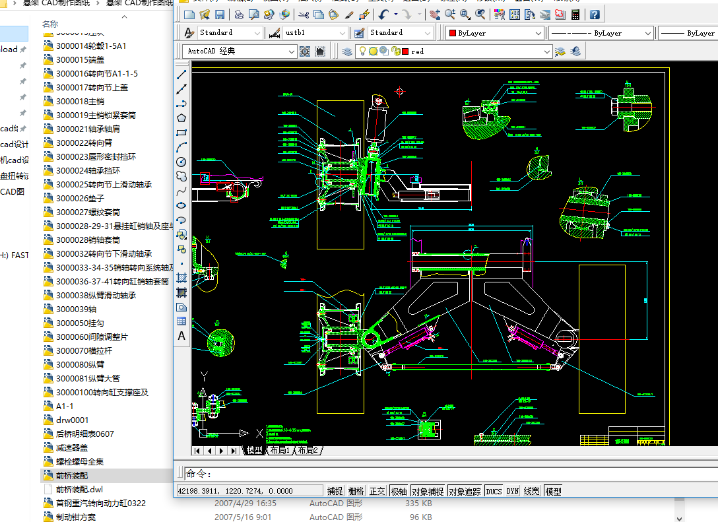Click the Match Properties toolbar icon
Image resolution: width=718 pixels, height=522 pixels.
click(349, 15)
